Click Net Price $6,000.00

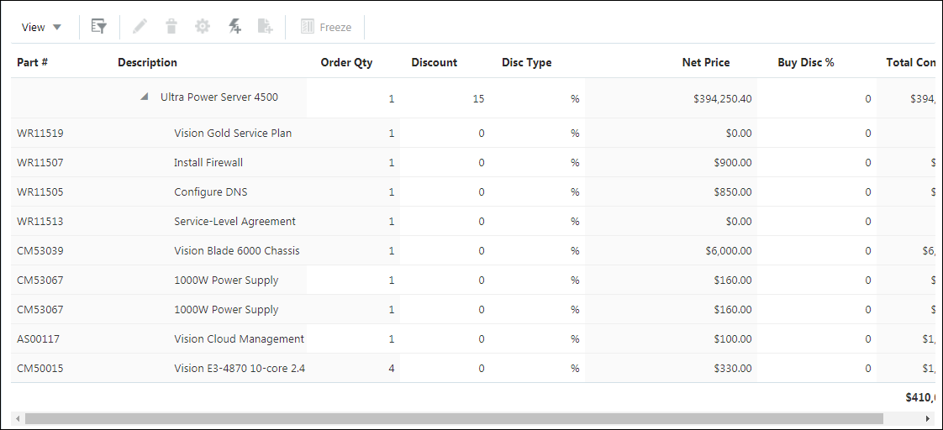pos(729,251)
